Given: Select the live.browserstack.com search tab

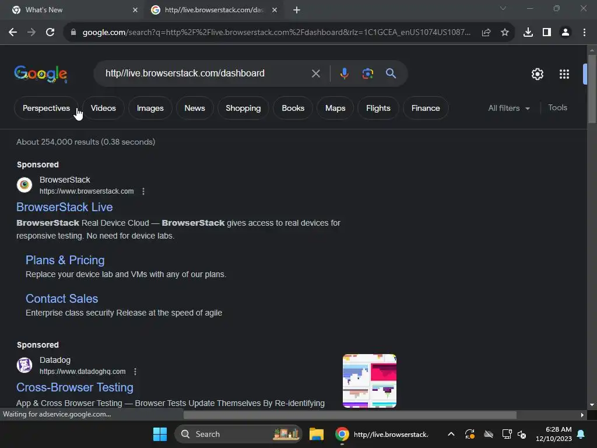Looking at the screenshot, I should point(214,10).
